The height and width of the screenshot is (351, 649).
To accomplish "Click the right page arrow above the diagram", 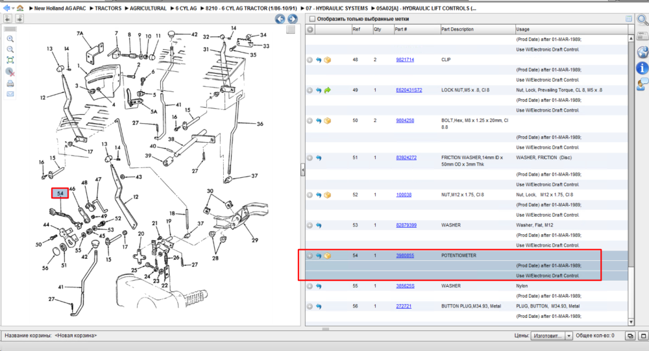I will point(19,18).
